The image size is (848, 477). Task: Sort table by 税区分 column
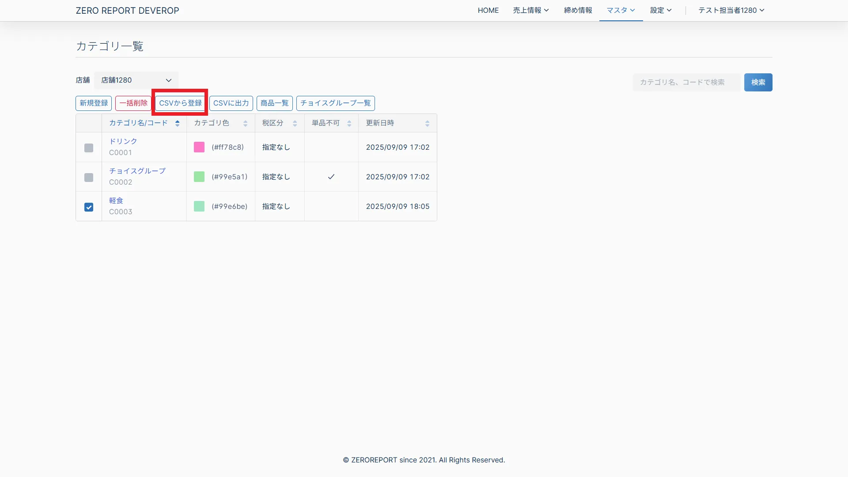point(295,123)
